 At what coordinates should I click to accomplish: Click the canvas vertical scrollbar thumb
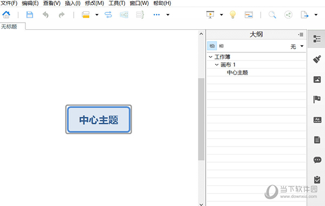tap(201, 119)
